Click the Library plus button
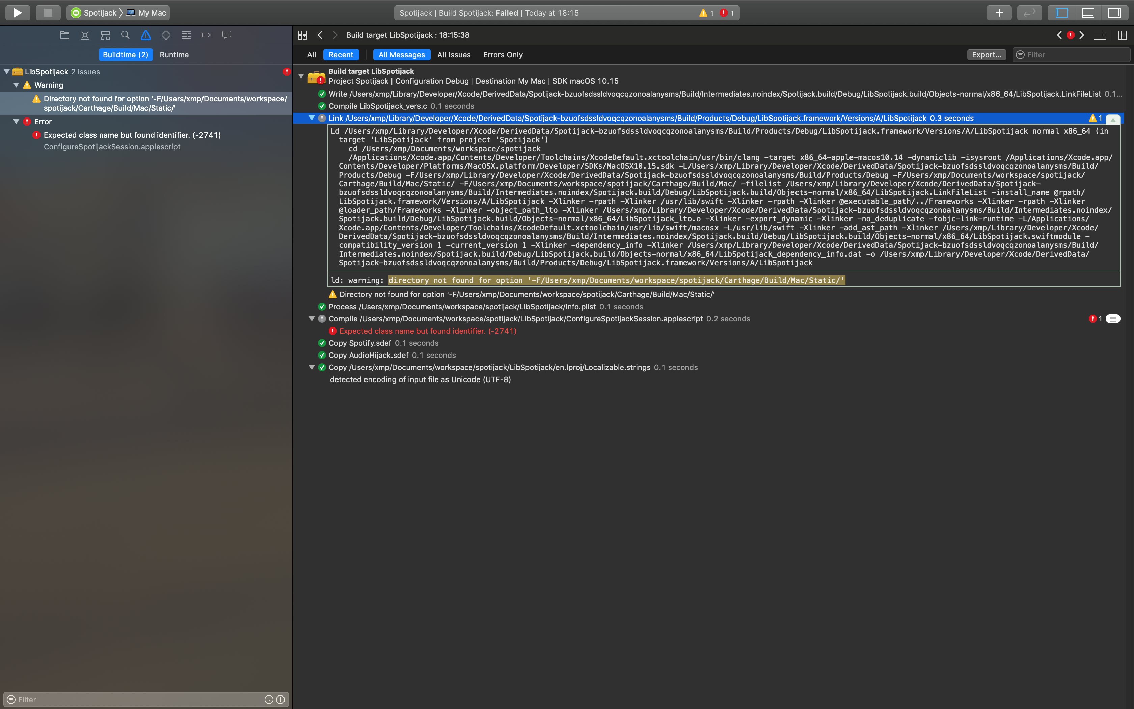The image size is (1134, 709). click(999, 13)
